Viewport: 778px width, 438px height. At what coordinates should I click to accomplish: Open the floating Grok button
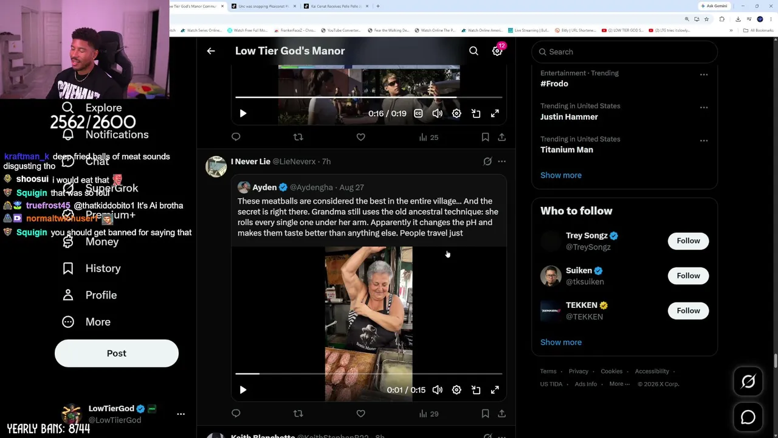click(x=748, y=381)
